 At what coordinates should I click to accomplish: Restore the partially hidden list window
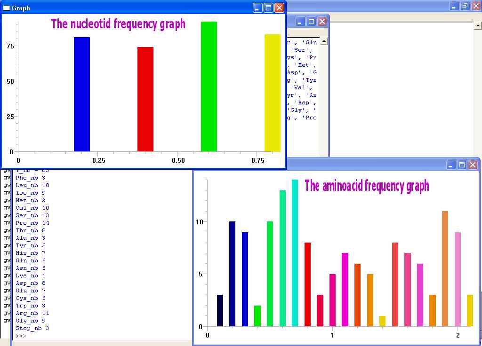point(311,21)
